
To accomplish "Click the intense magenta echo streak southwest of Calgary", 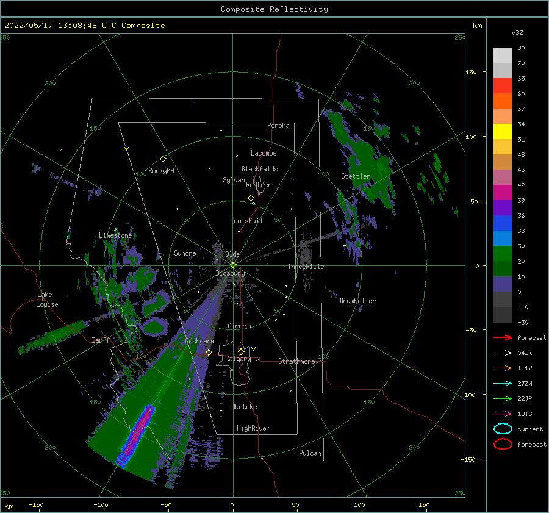I will (x=137, y=436).
